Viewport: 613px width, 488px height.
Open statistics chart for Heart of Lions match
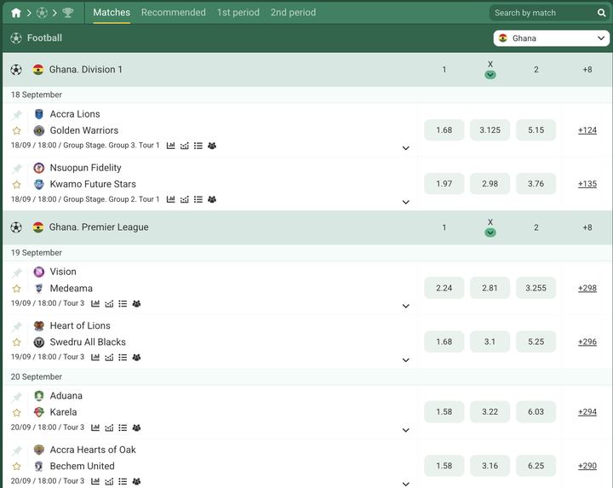(95, 357)
